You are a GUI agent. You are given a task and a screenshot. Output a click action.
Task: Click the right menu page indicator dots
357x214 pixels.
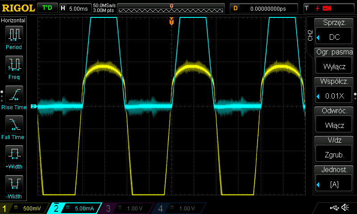click(355, 96)
